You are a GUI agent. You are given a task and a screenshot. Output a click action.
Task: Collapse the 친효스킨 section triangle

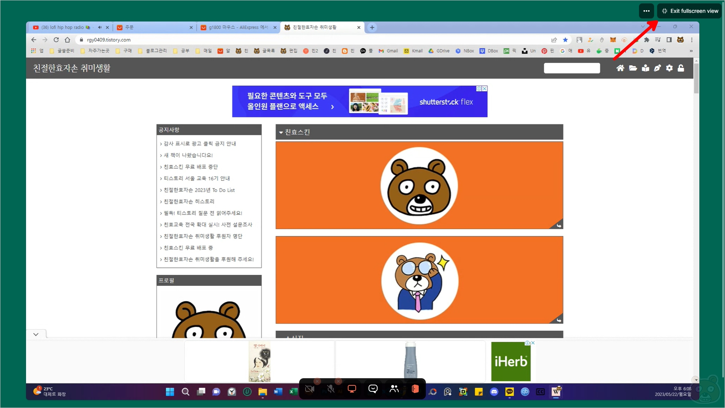click(281, 132)
